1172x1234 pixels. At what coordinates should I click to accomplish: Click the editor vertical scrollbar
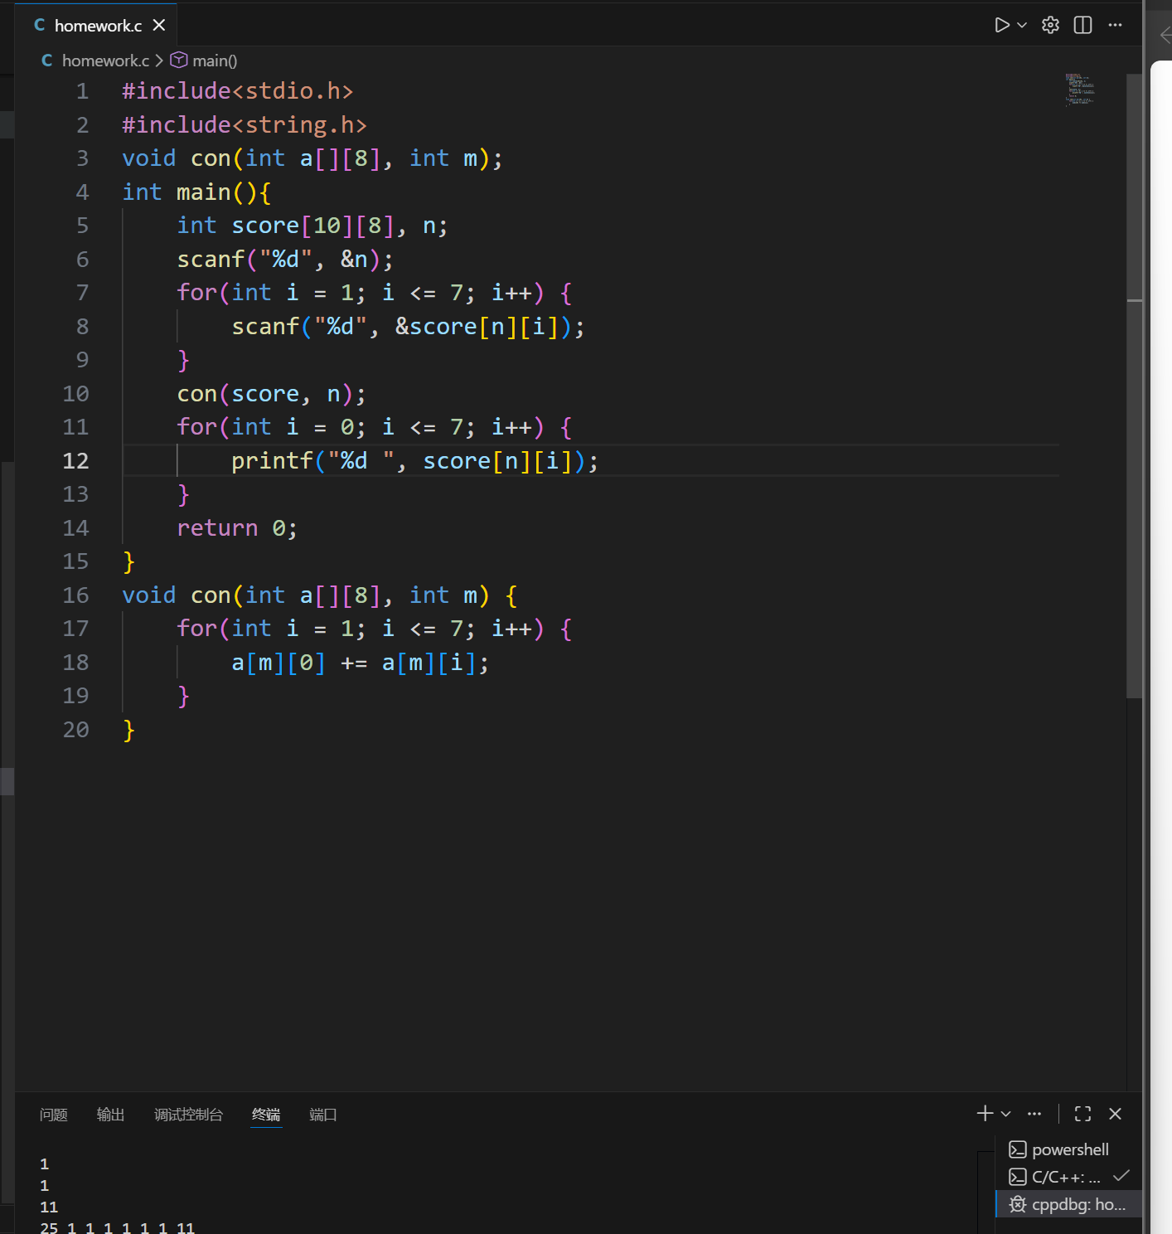(1135, 386)
